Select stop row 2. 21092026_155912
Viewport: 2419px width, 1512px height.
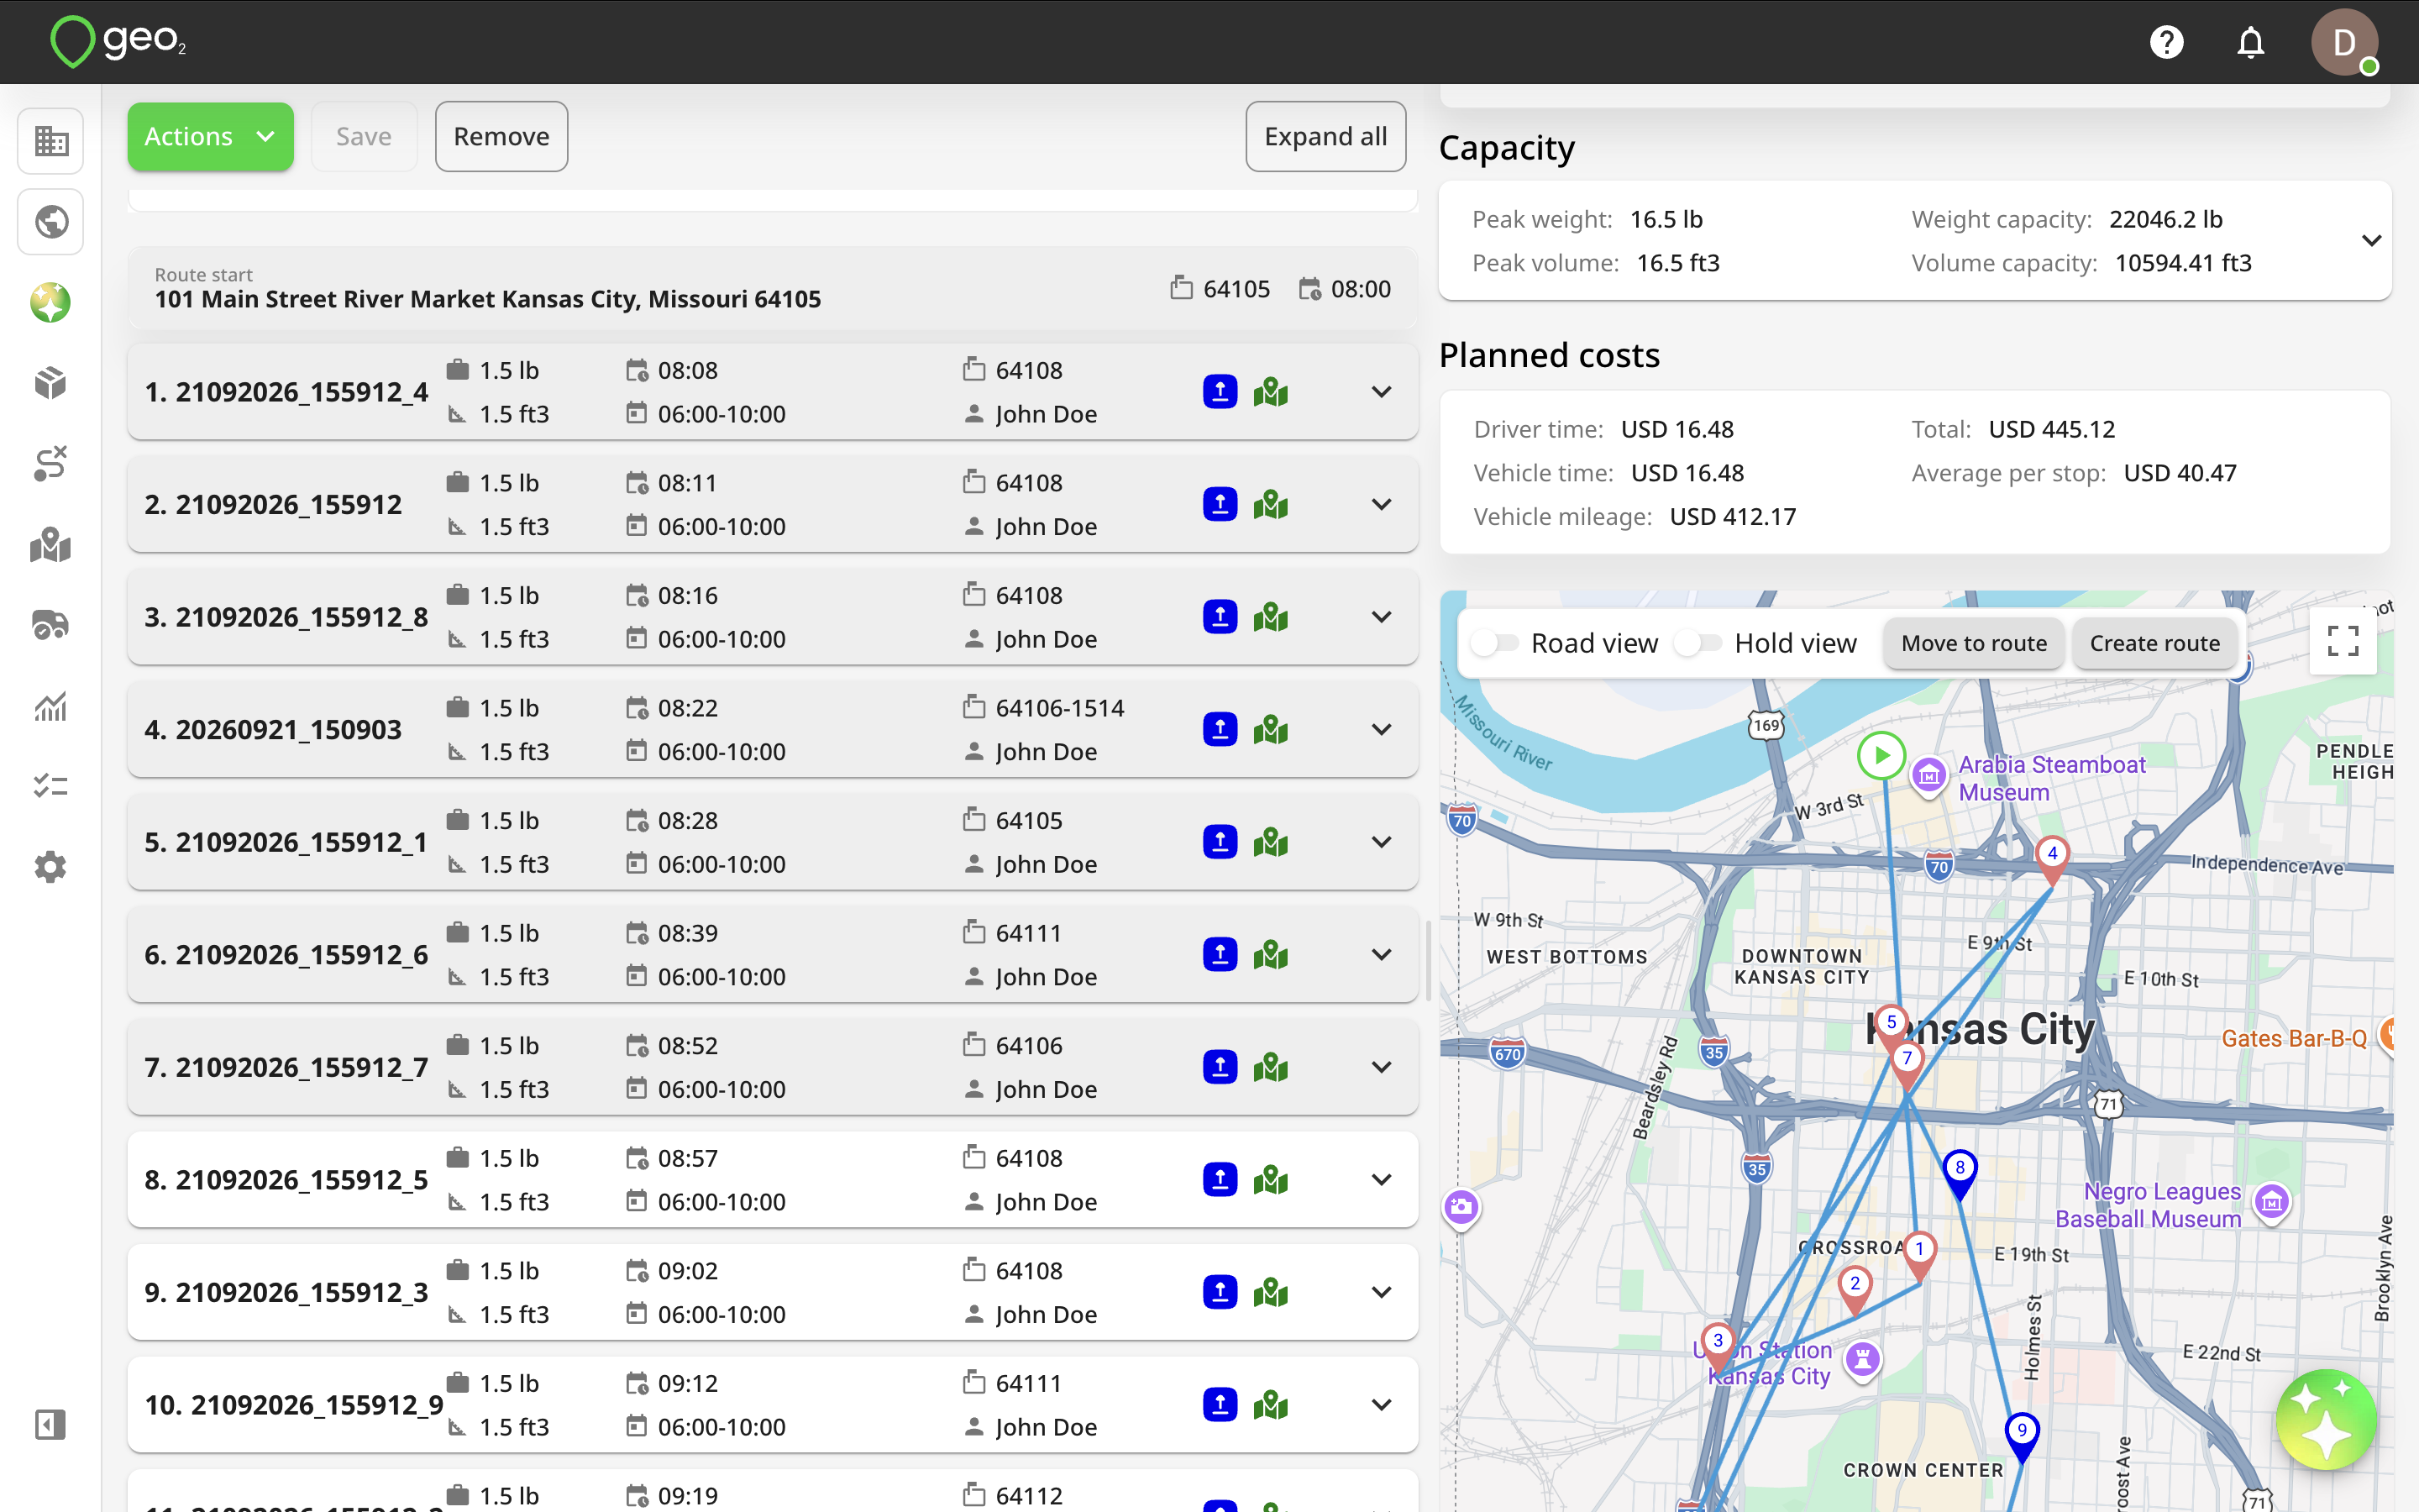773,504
